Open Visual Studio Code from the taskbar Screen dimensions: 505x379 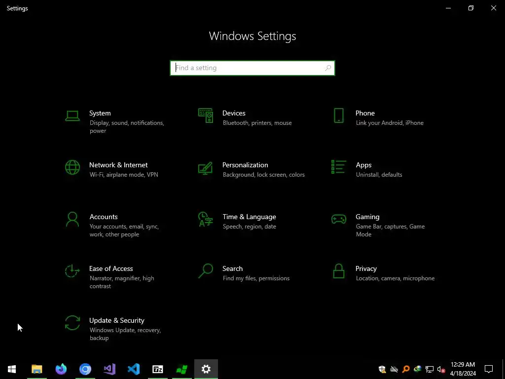click(x=134, y=369)
